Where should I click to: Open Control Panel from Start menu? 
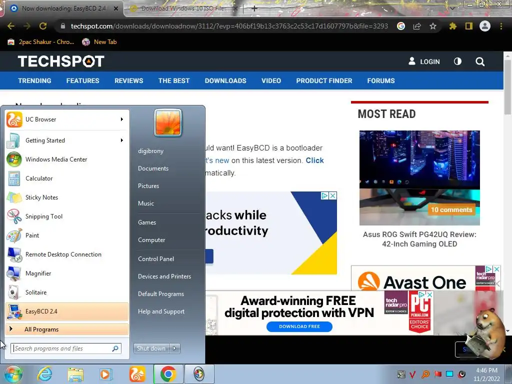click(156, 259)
